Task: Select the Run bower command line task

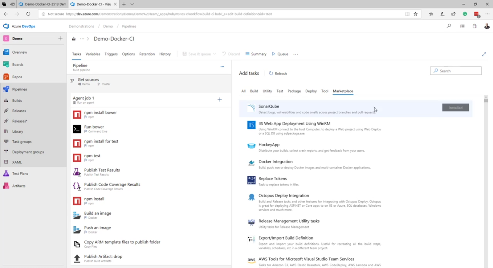Action: click(151, 129)
